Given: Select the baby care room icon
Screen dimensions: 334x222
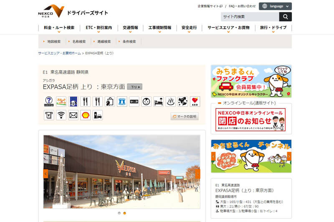Looking at the screenshot, I should 146,101.
